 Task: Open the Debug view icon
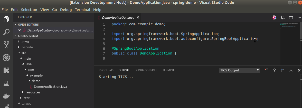tap(6, 57)
